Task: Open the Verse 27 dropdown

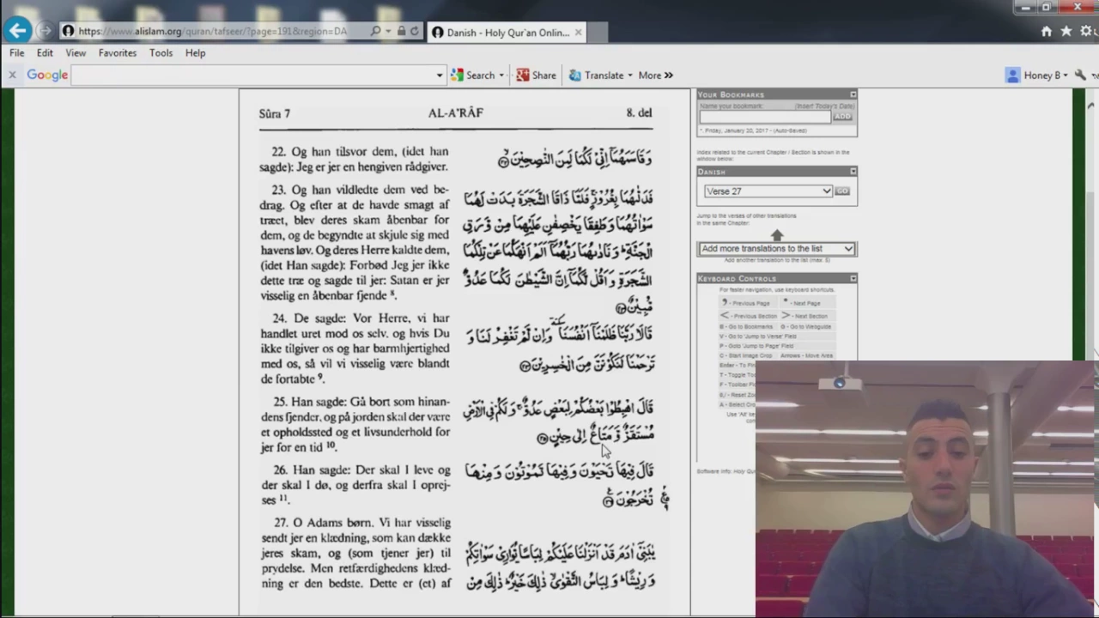Action: pyautogui.click(x=768, y=191)
